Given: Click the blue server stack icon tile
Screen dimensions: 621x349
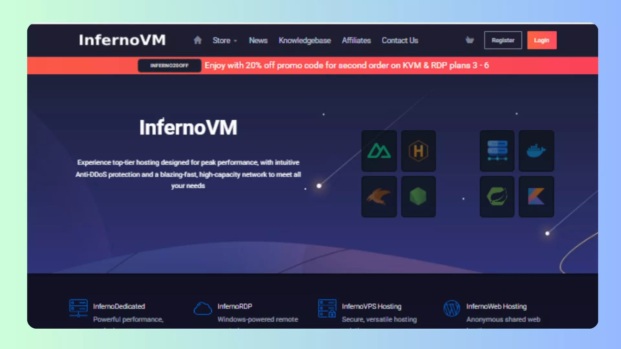Looking at the screenshot, I should (x=497, y=151).
